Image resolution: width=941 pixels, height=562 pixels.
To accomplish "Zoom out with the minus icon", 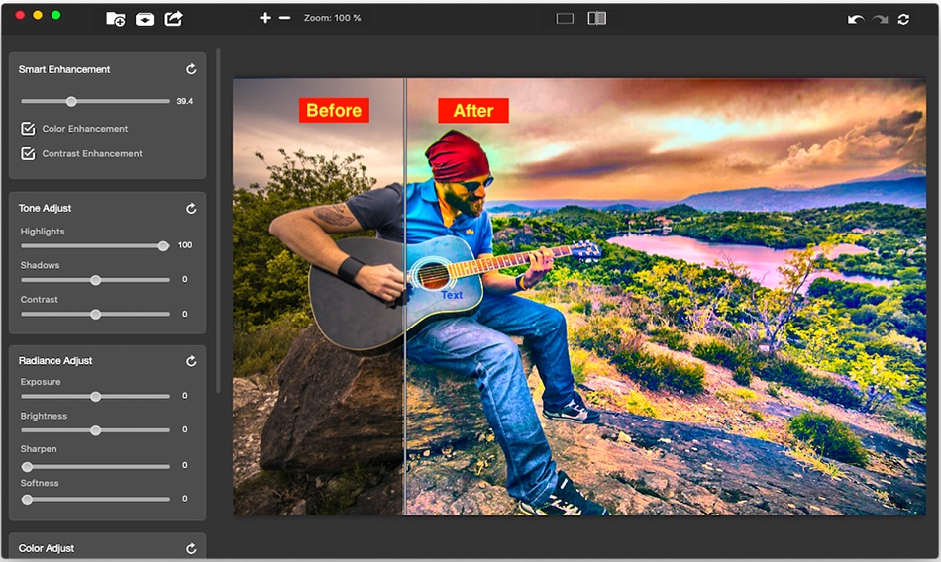I will coord(285,18).
